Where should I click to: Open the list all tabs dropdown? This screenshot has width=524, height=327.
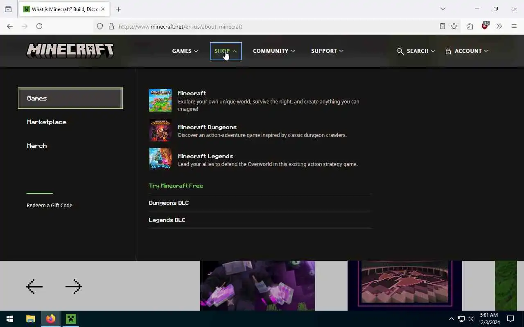443,9
